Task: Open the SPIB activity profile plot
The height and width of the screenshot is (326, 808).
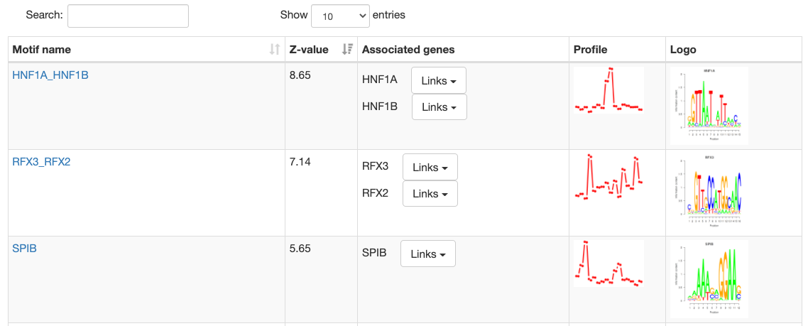Action: 608,263
